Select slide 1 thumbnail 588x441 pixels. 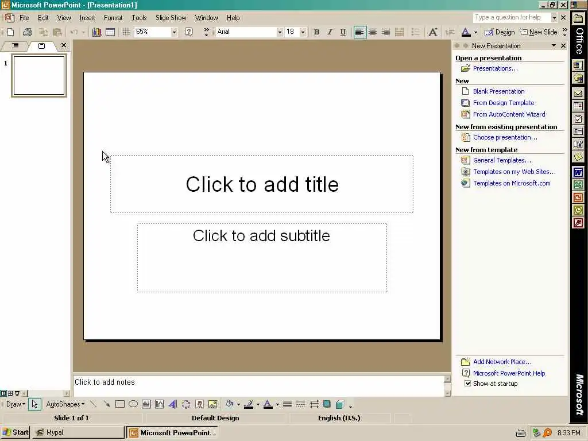click(39, 75)
